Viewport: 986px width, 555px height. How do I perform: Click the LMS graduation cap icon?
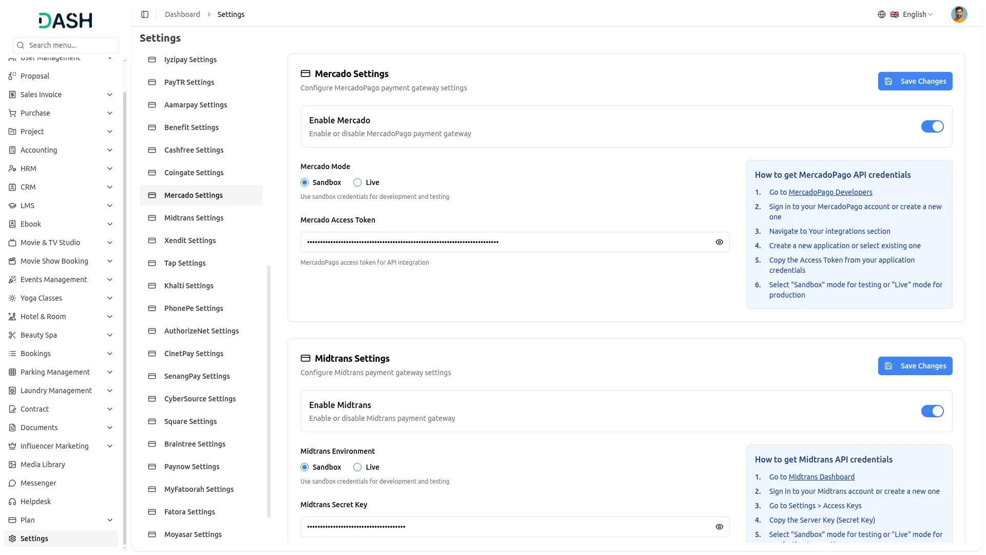12,206
